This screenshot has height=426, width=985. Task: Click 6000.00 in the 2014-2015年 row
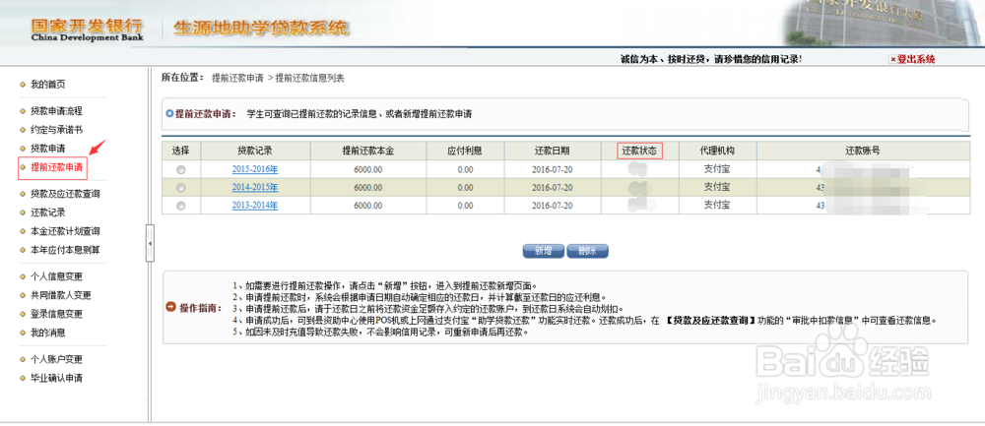click(x=367, y=188)
